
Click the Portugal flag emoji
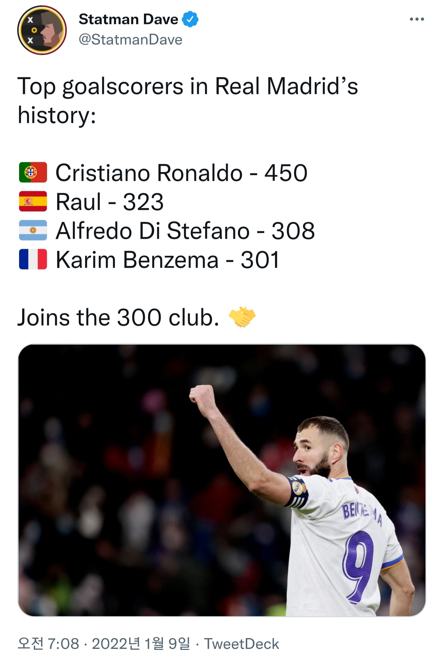pyautogui.click(x=33, y=172)
